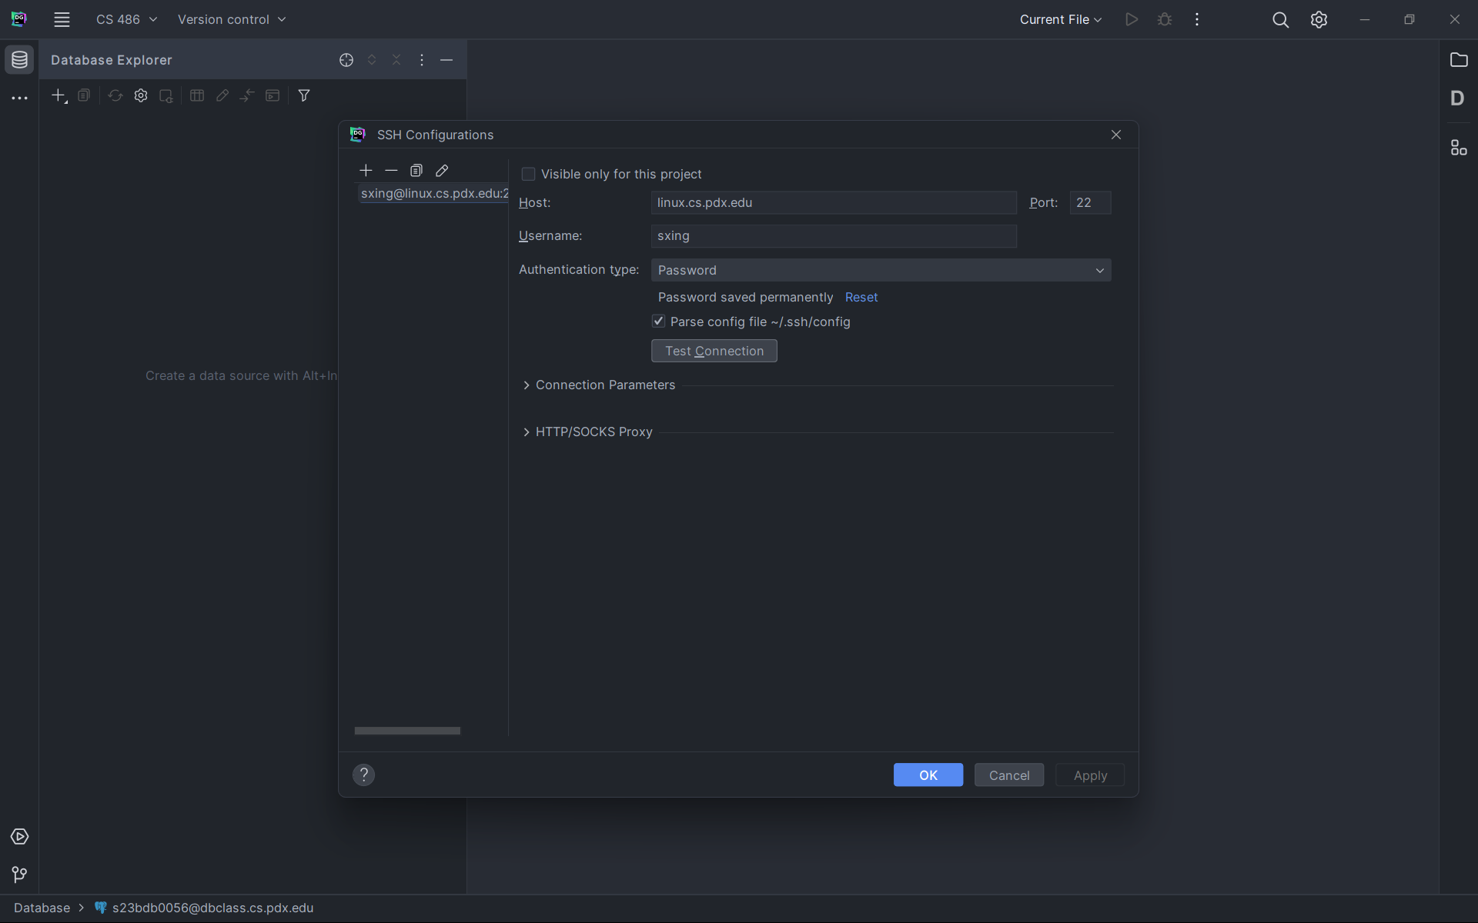Click the Reset password link
The height and width of the screenshot is (923, 1478).
coord(861,297)
